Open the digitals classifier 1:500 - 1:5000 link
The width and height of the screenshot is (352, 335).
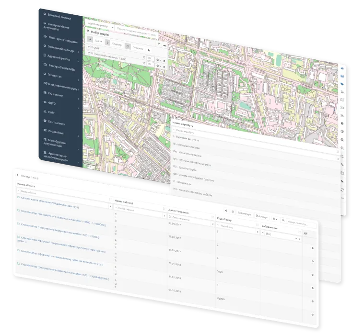coord(65,271)
